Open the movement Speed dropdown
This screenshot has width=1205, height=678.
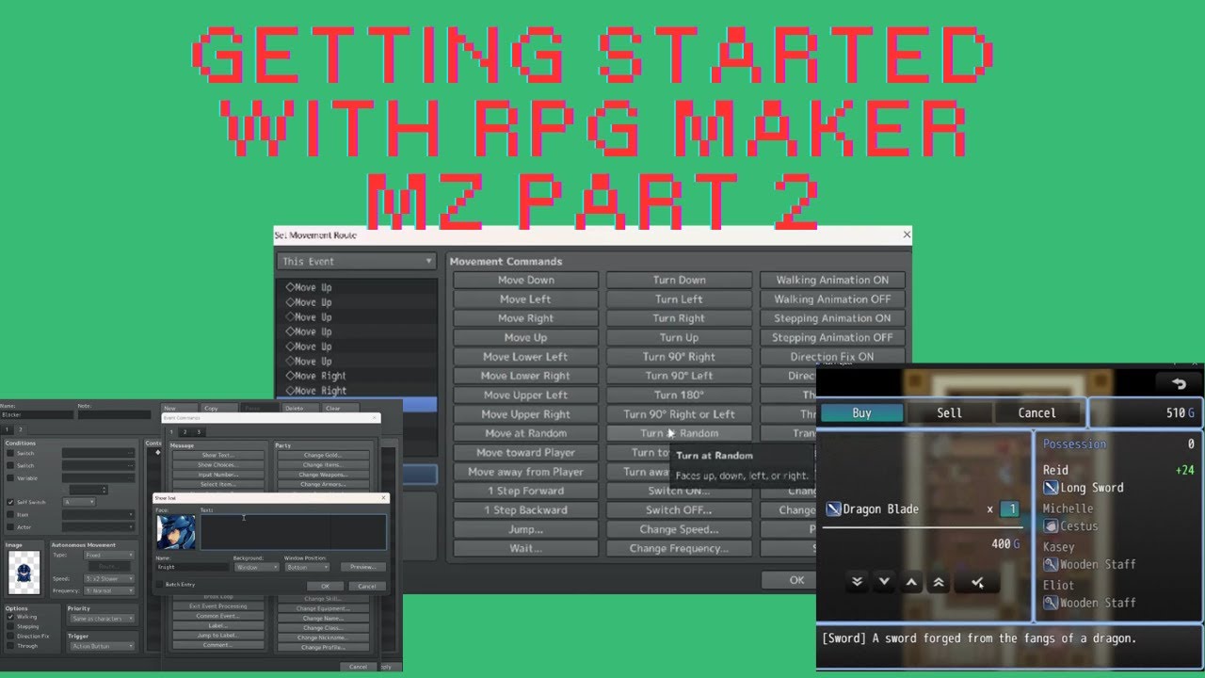(109, 578)
